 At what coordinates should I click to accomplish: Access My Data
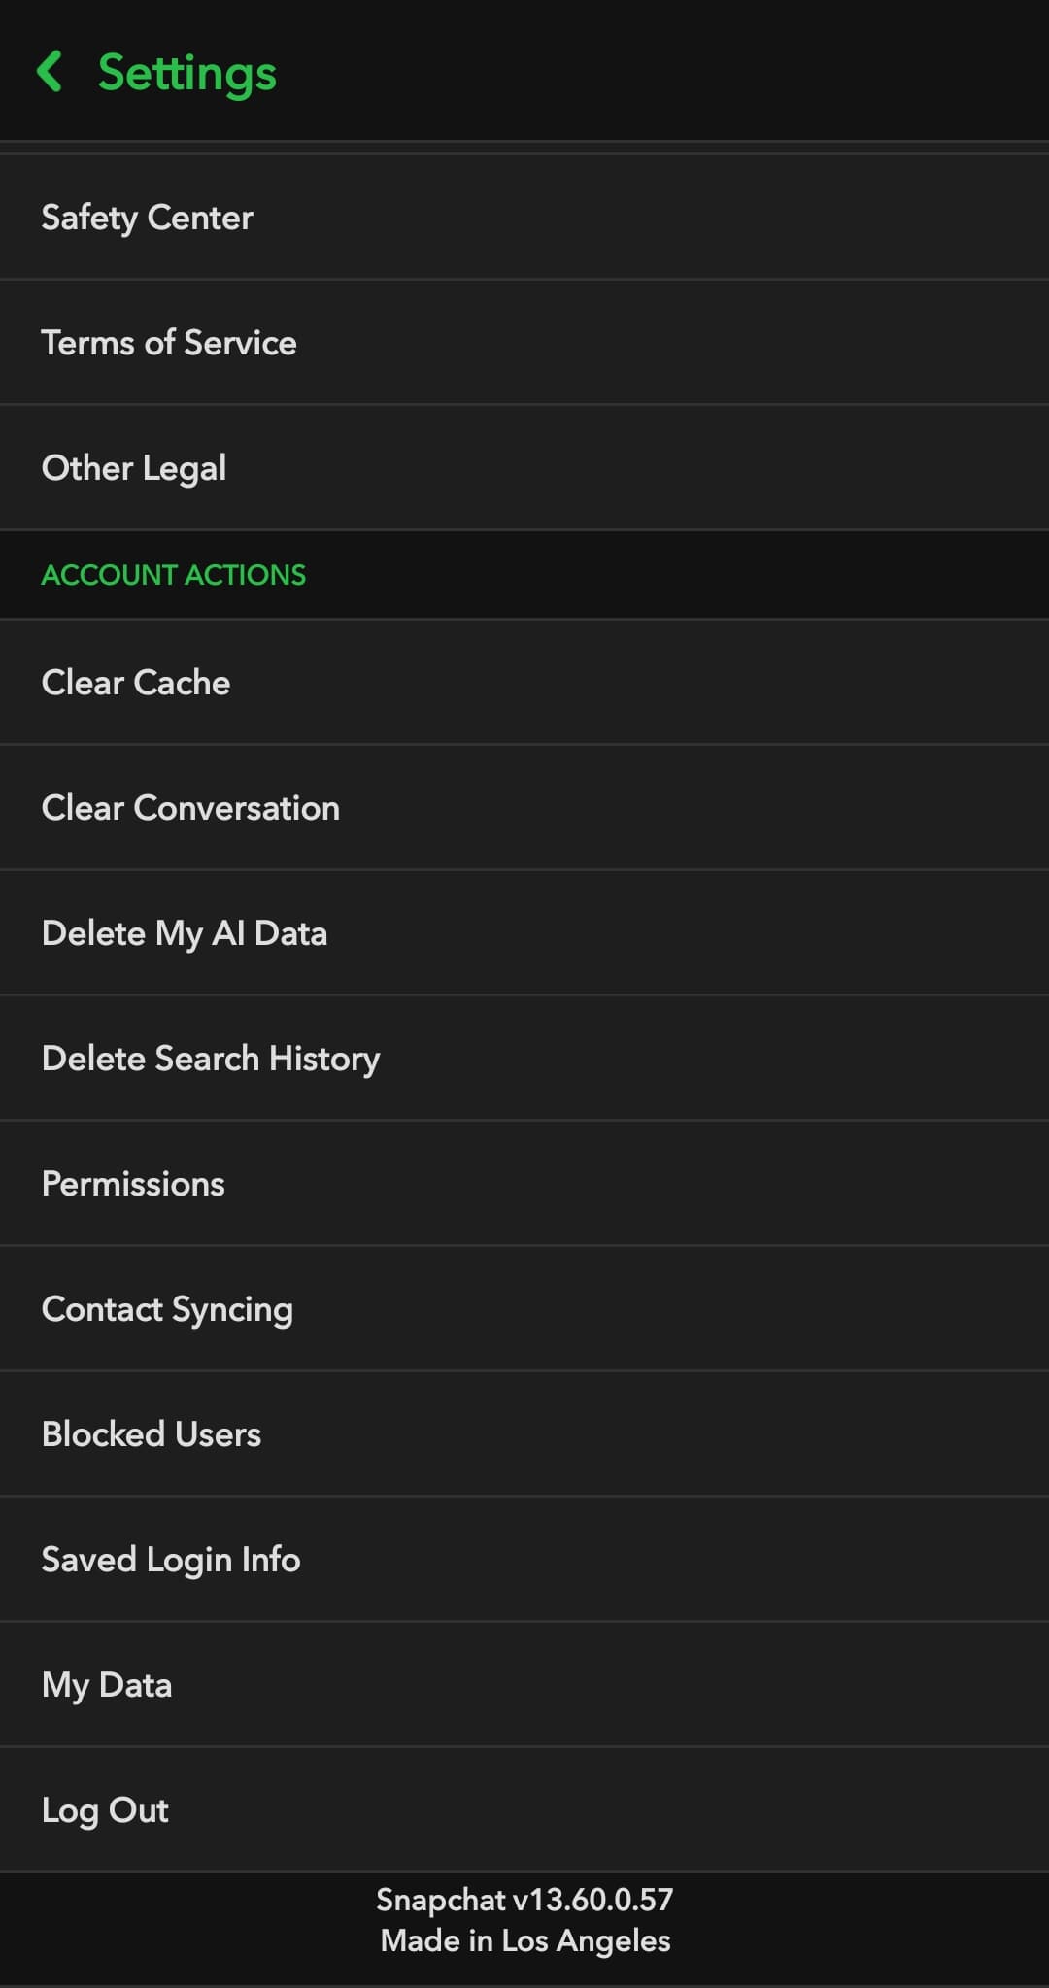106,1684
